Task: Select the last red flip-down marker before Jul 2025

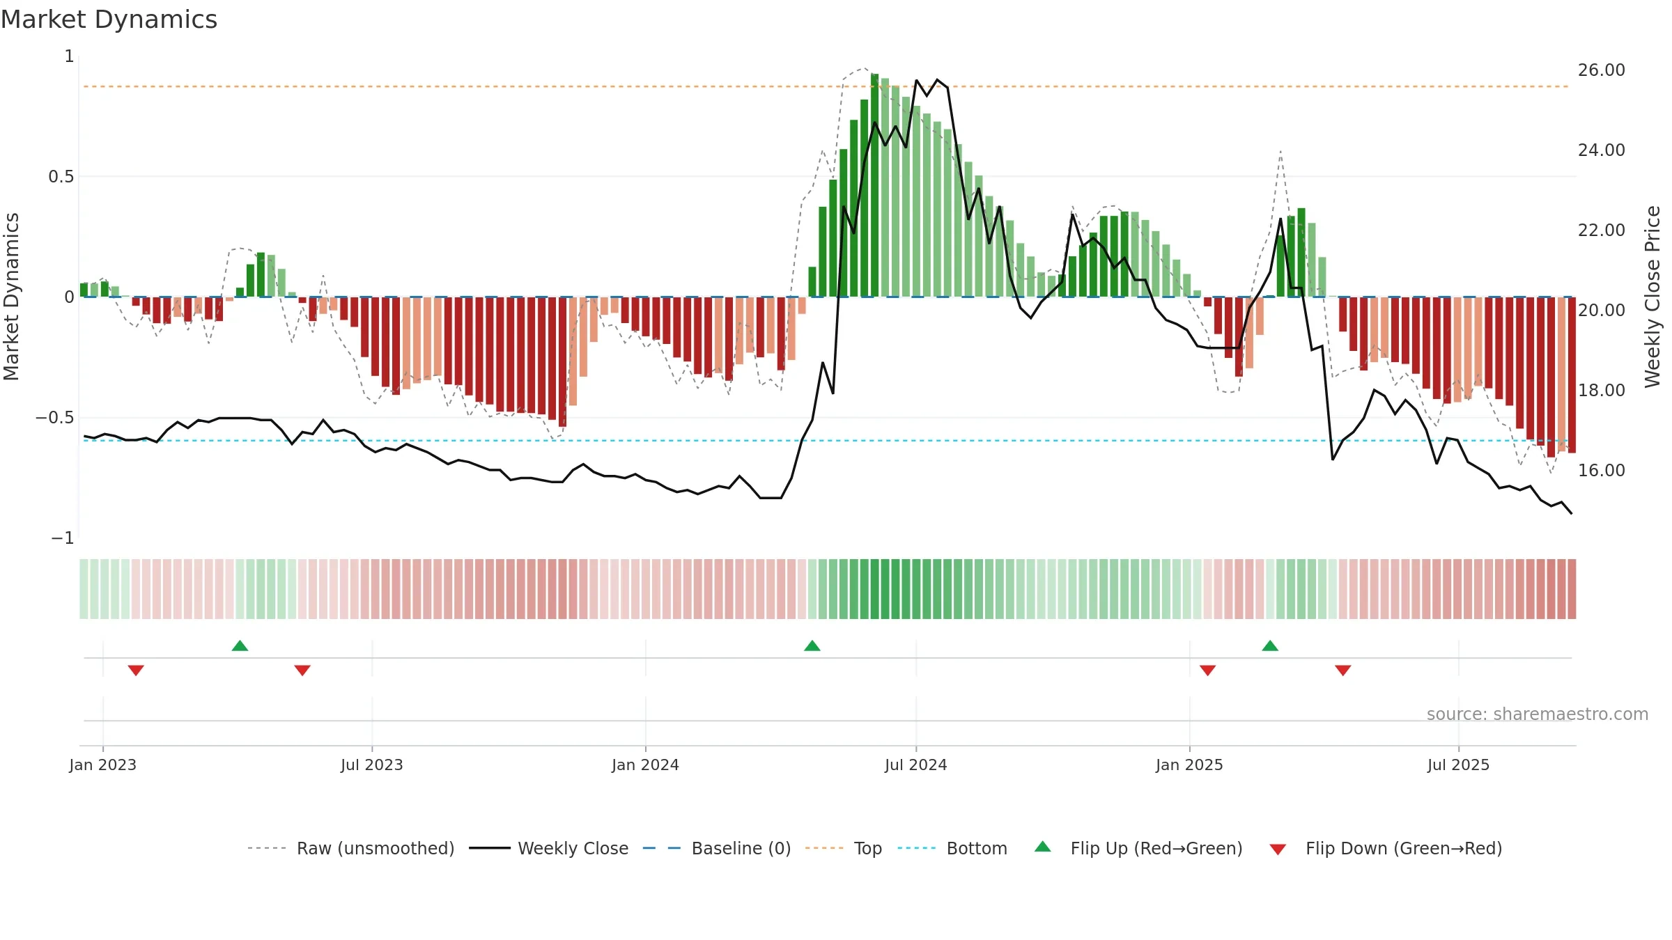Action: (1343, 670)
